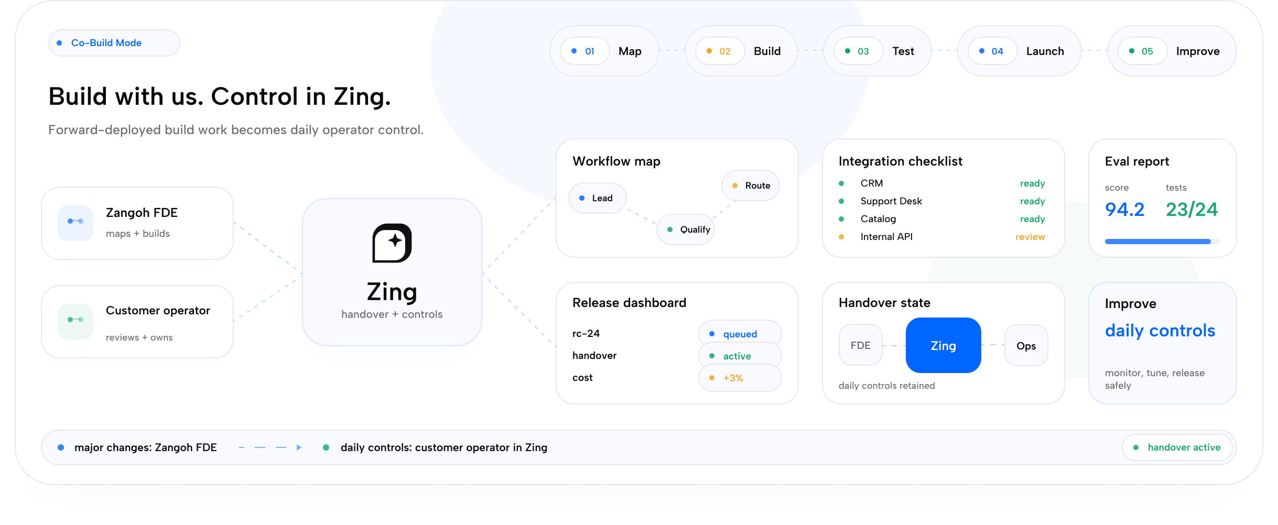Open the 03 Test step

pos(877,51)
